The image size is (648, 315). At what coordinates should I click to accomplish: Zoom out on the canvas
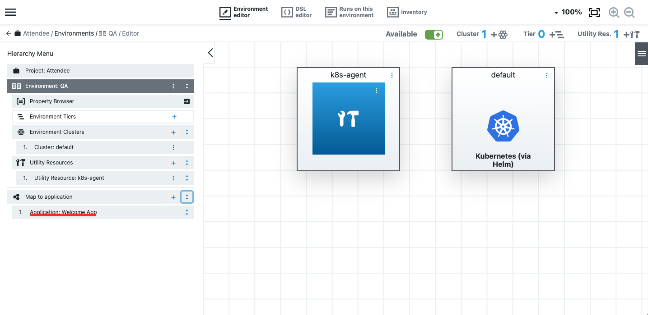tap(629, 12)
